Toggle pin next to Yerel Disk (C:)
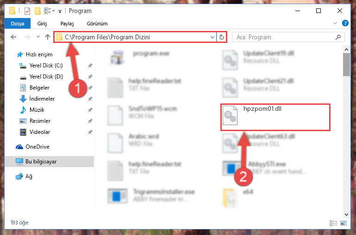Viewport: 356px width, 235px height. [90, 66]
